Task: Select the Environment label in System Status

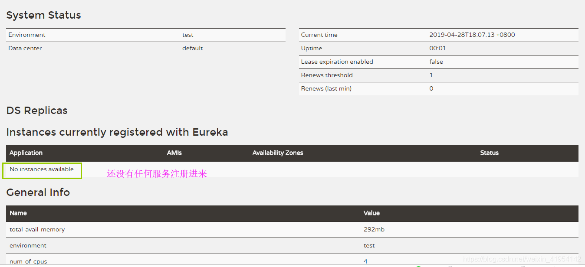Action: (x=27, y=35)
